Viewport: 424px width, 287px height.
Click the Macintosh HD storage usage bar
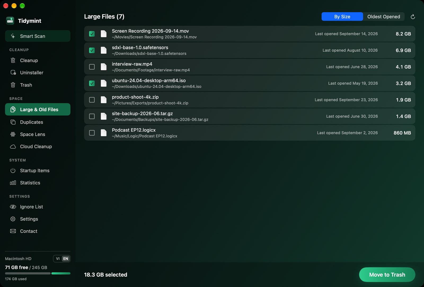click(x=38, y=273)
